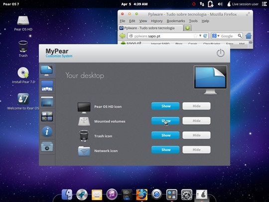The width and height of the screenshot is (269, 202).
Task: Open Firefox File menu
Action: (123, 21)
